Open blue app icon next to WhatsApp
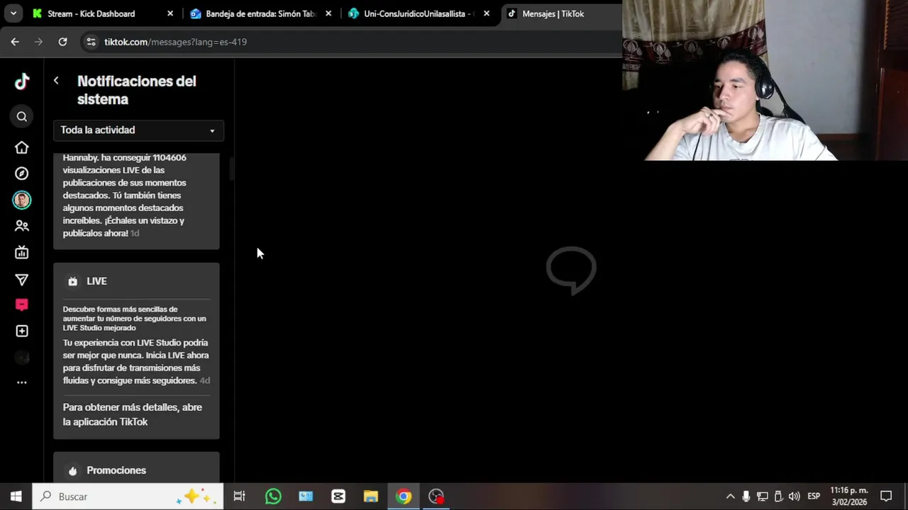908x510 pixels. (306, 497)
